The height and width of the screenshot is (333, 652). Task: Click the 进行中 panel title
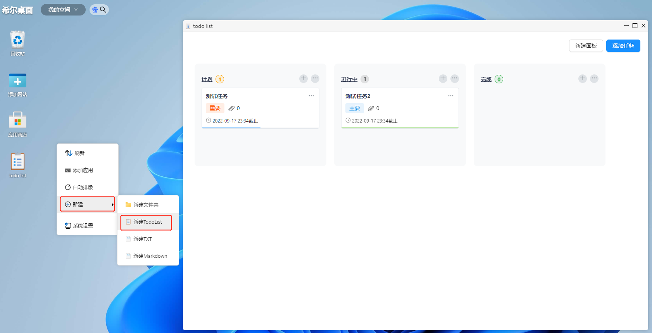click(x=349, y=79)
